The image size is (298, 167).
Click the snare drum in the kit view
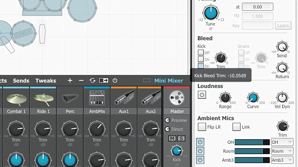pyautogui.click(x=23, y=34)
